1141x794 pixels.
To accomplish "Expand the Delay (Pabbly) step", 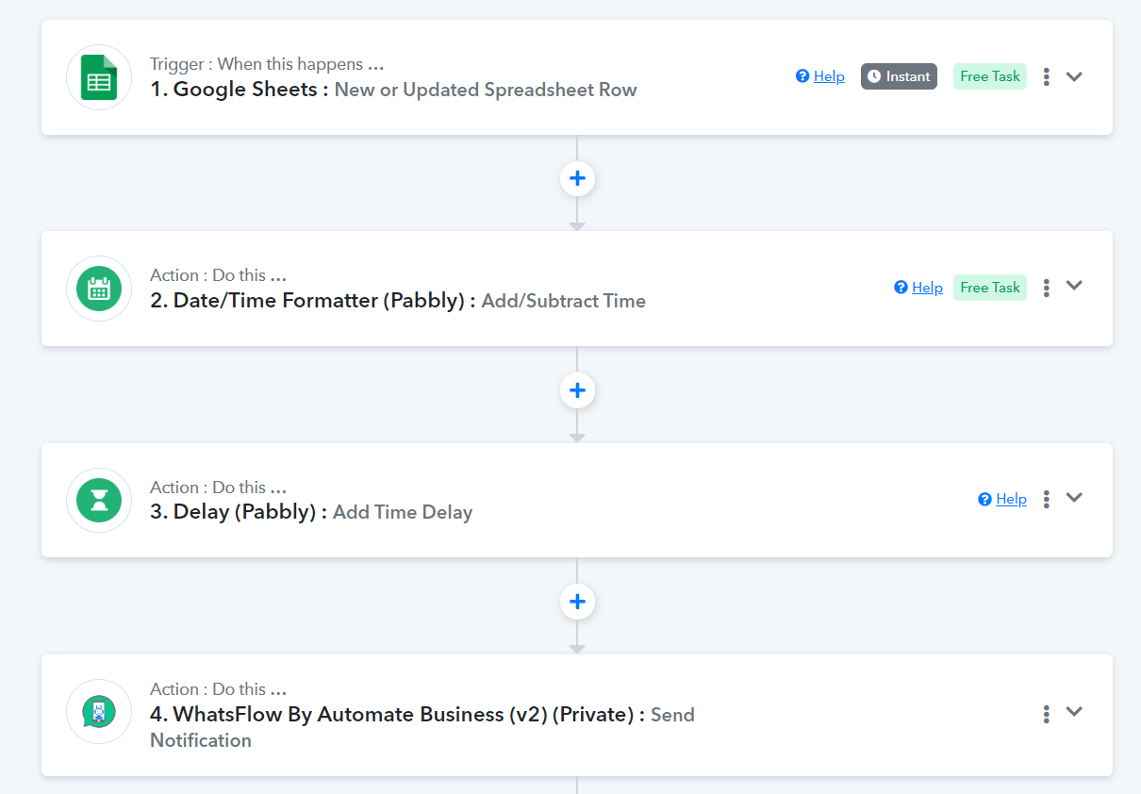I will 1074,498.
